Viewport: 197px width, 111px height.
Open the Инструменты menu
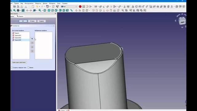point(29,3)
